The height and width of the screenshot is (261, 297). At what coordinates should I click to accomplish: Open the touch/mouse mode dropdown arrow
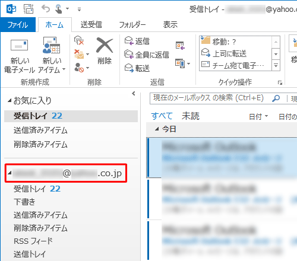[68, 9]
